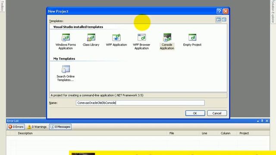The height and width of the screenshot is (155, 276).
Task: Switch templates to small icons view
Action: click(224, 20)
